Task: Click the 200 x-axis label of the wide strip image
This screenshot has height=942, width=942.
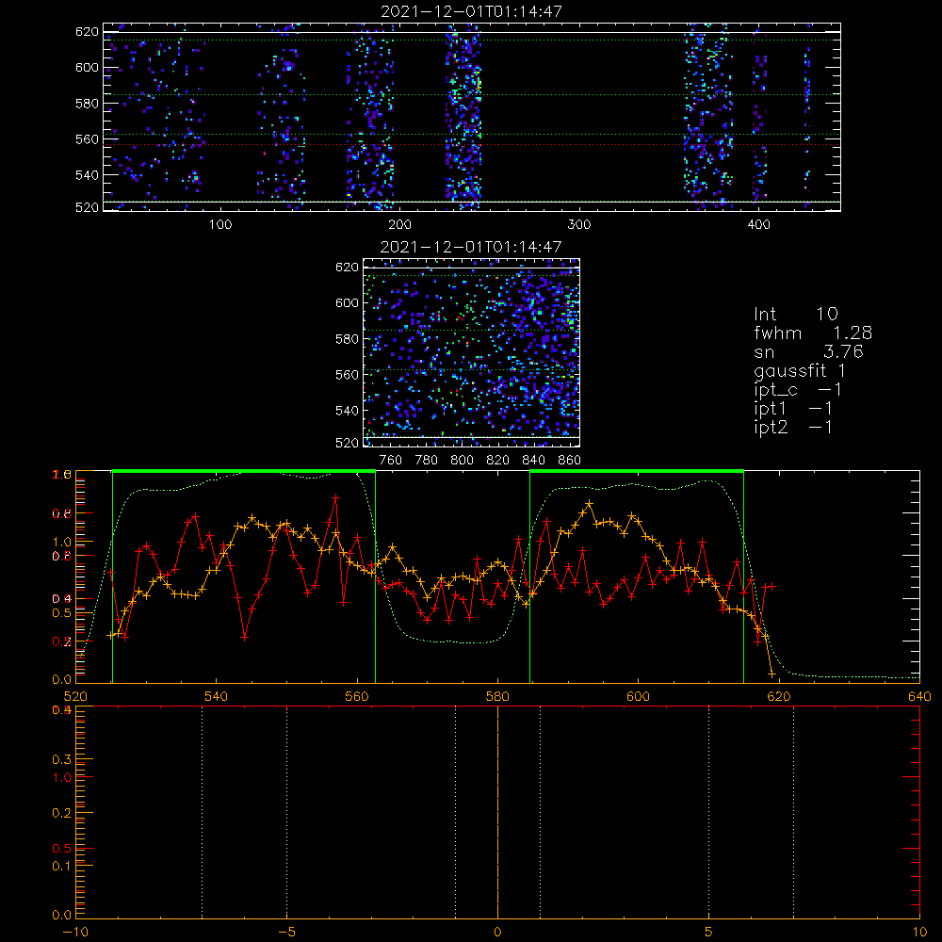Action: pos(399,225)
